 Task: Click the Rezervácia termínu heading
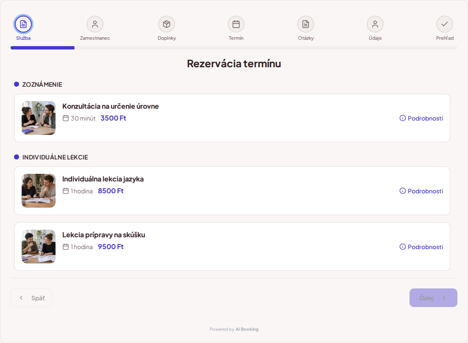[234, 64]
